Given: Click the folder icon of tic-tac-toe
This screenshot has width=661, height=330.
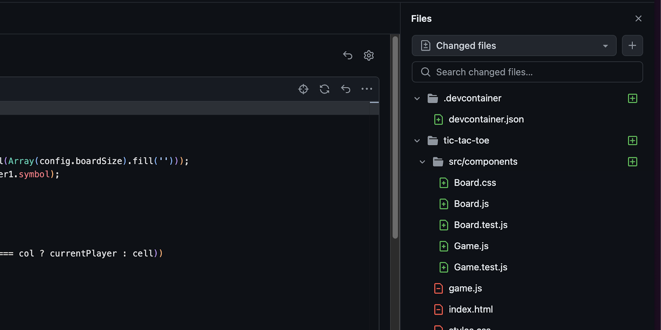Looking at the screenshot, I should coord(433,140).
